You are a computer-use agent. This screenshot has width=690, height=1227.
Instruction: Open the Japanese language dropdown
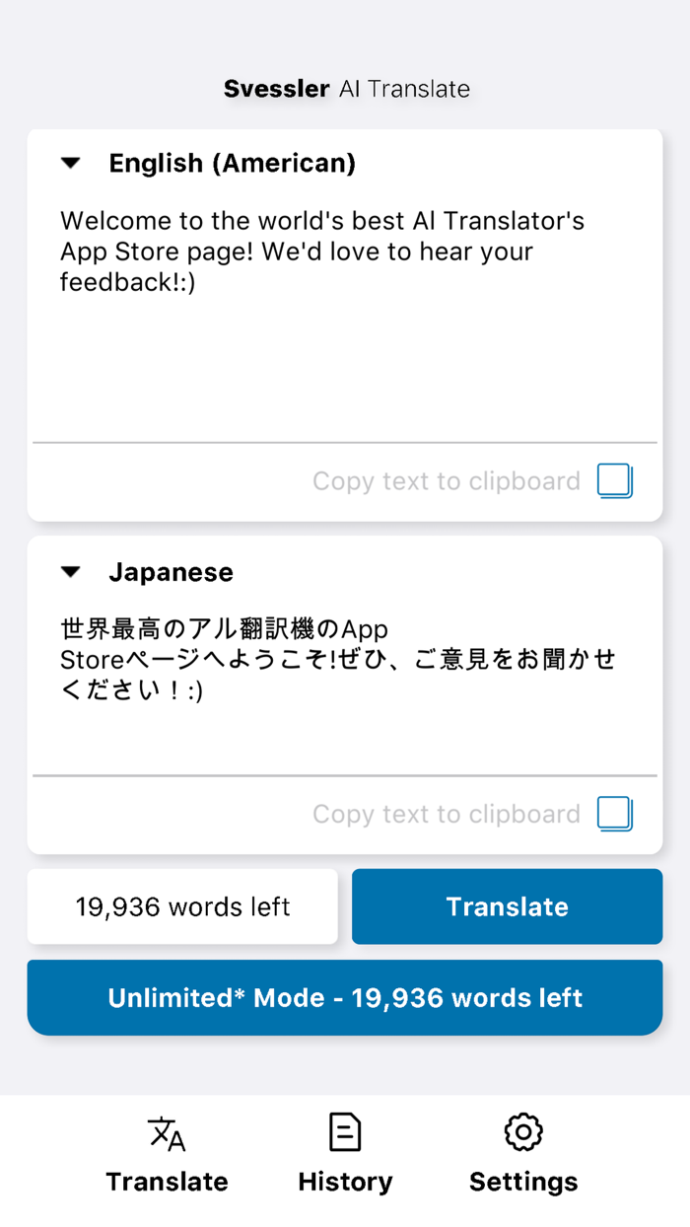tap(71, 572)
